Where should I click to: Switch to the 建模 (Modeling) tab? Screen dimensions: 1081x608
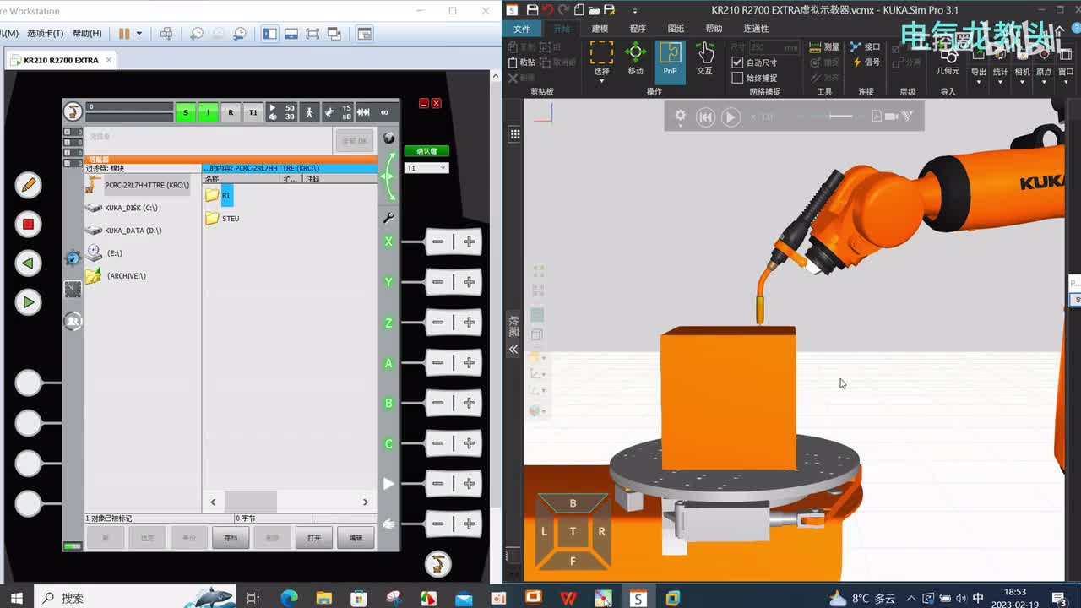pyautogui.click(x=600, y=29)
